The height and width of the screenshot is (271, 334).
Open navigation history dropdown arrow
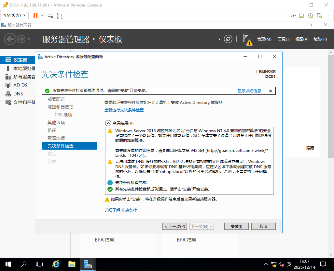[x=29, y=39]
